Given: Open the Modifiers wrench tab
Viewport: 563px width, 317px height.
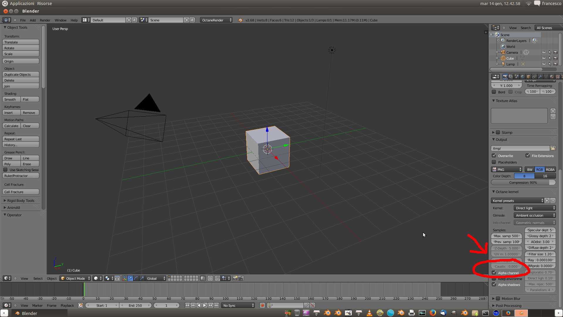Looking at the screenshot, I should pyautogui.click(x=540, y=77).
